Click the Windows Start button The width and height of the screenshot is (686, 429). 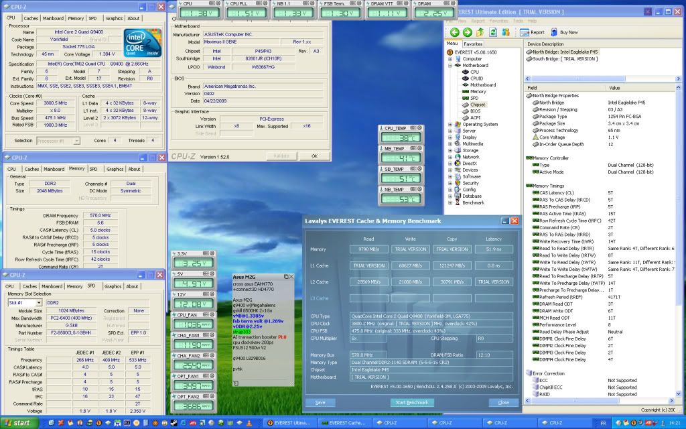click(18, 423)
